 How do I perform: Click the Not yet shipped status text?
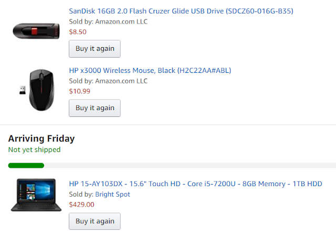click(x=34, y=149)
